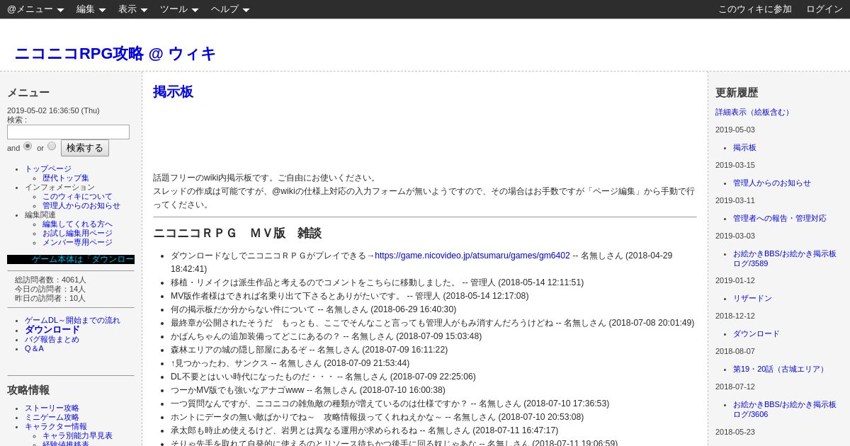
Task: Open the トップページ sidebar link
Action: tap(48, 168)
